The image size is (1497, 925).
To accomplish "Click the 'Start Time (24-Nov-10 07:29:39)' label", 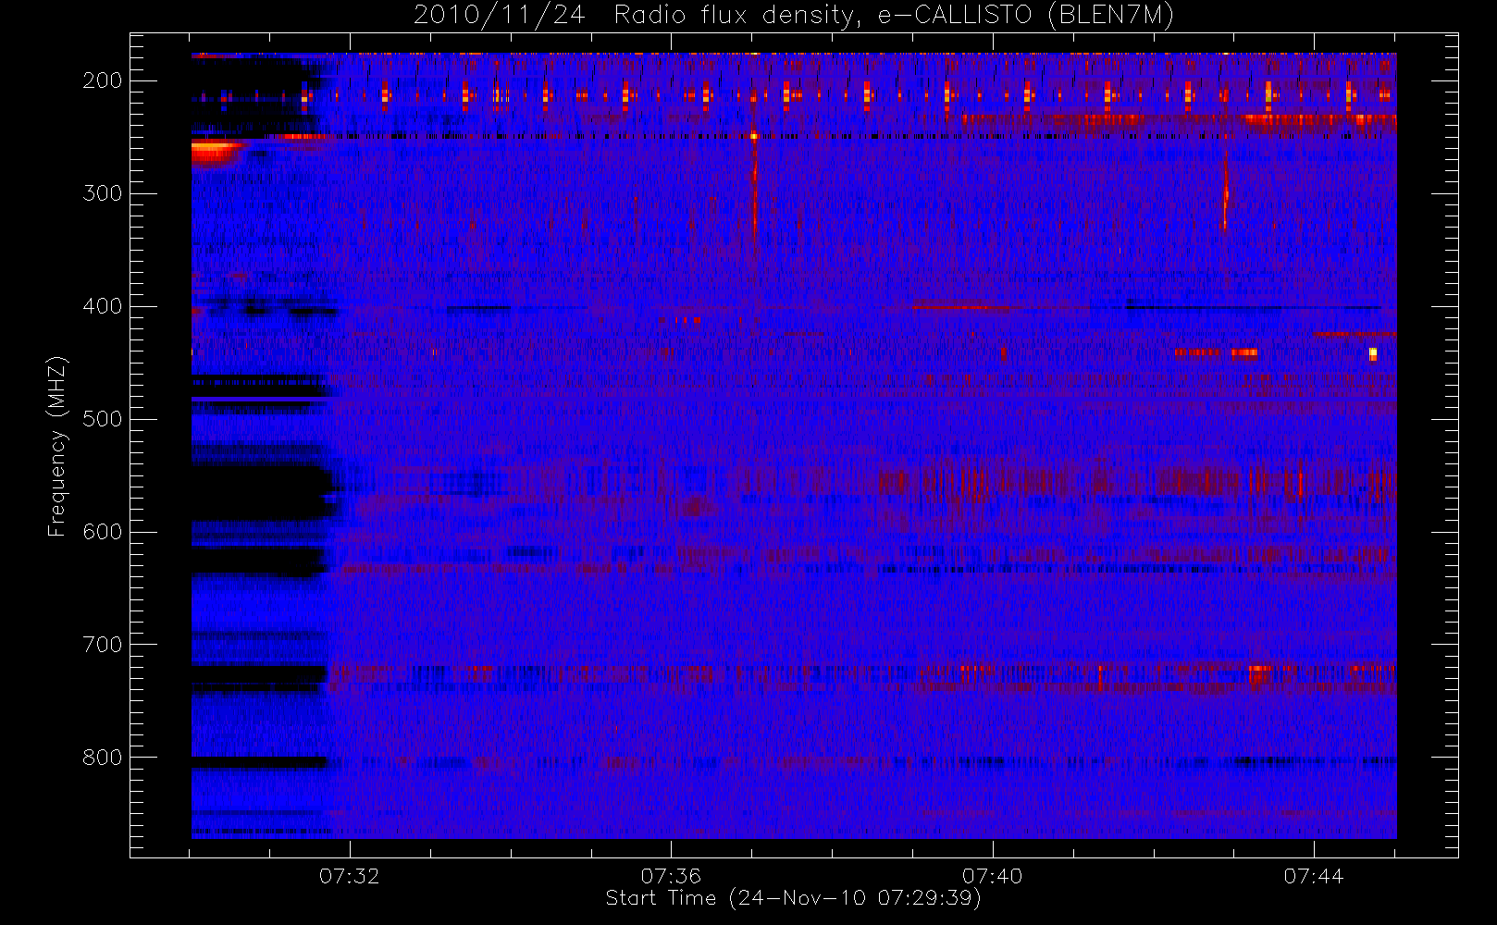I will click(x=793, y=898).
